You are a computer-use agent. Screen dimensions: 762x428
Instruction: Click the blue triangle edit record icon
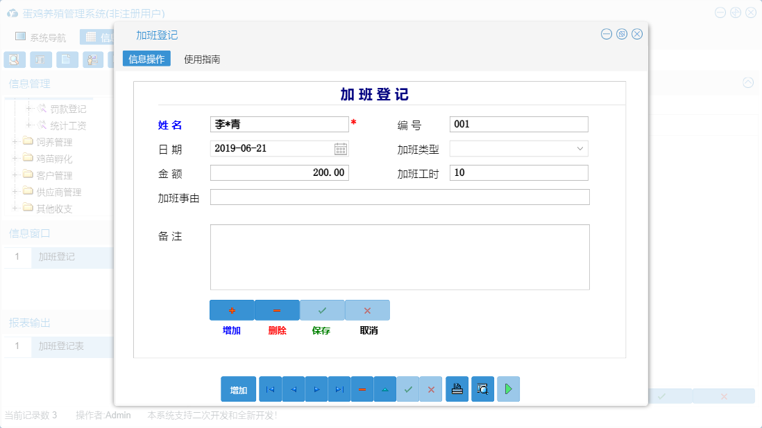click(384, 389)
